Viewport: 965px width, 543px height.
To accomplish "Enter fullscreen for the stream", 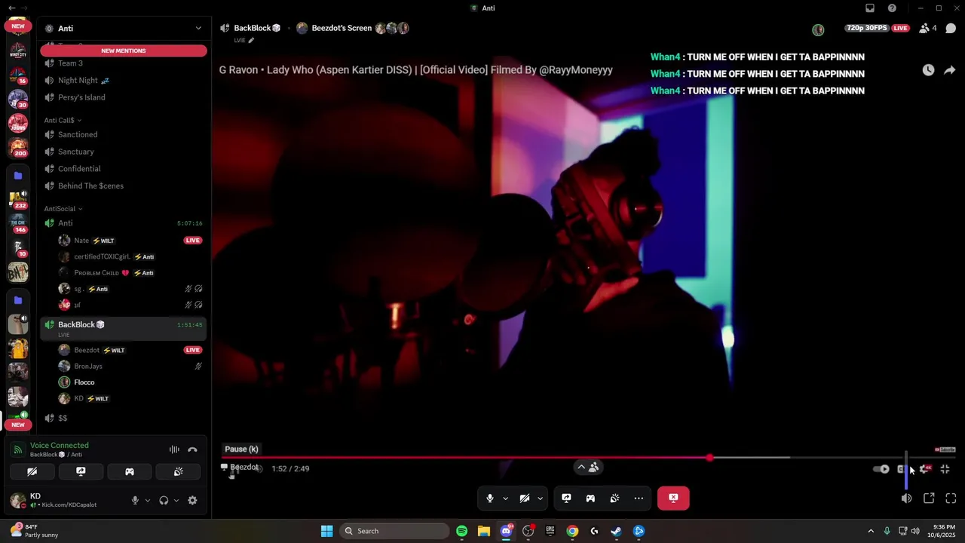I will 951,499.
